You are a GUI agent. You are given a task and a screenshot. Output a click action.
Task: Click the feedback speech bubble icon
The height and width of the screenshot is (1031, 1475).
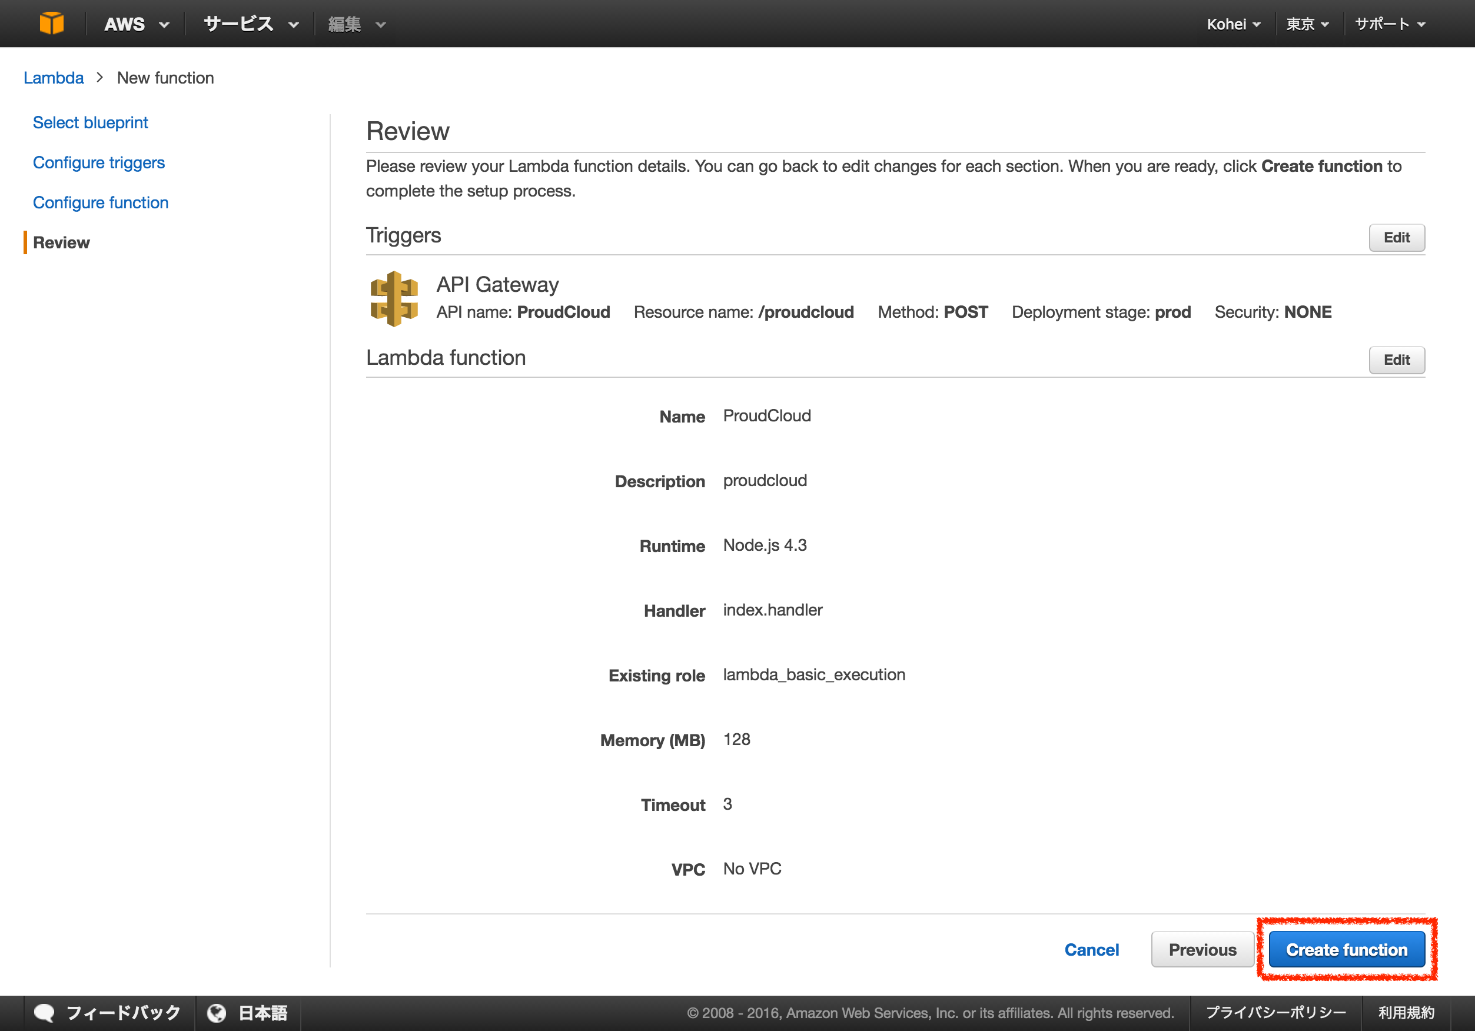click(x=44, y=1013)
